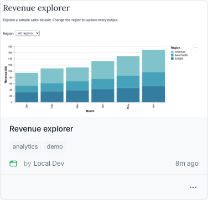Click the "8m ago" timestamp

tap(187, 164)
